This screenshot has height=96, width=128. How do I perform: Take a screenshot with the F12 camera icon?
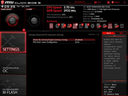point(95,2)
